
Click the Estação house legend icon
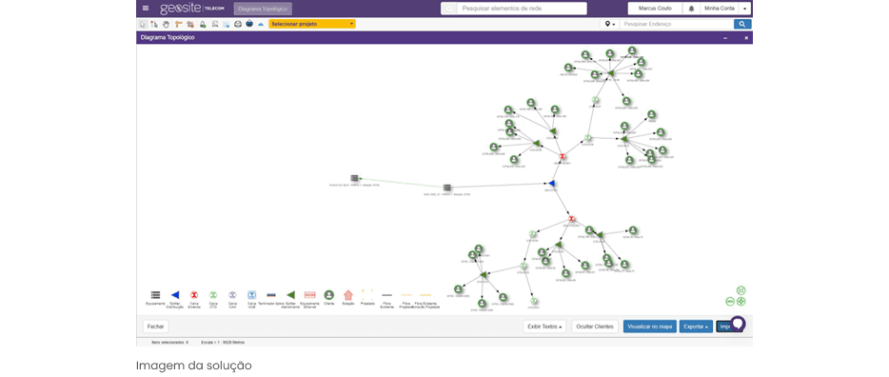coord(348,295)
